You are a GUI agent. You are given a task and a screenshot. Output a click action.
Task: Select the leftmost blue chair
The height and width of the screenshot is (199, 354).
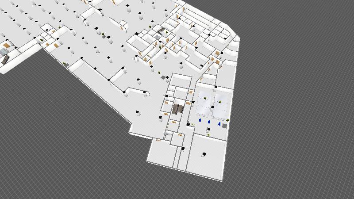tap(200, 119)
